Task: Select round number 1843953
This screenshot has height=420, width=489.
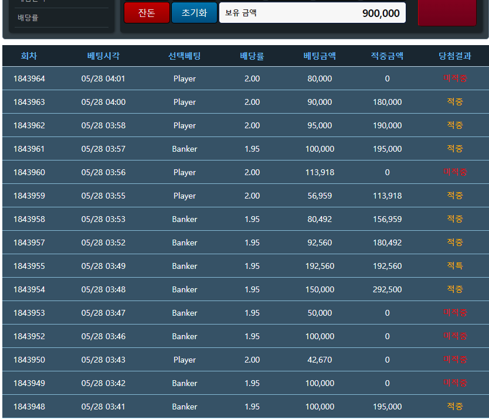Action: point(29,313)
